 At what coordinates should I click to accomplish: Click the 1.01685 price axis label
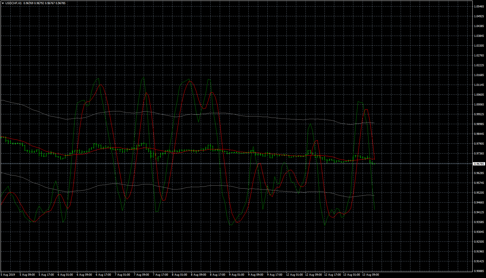(x=479, y=75)
